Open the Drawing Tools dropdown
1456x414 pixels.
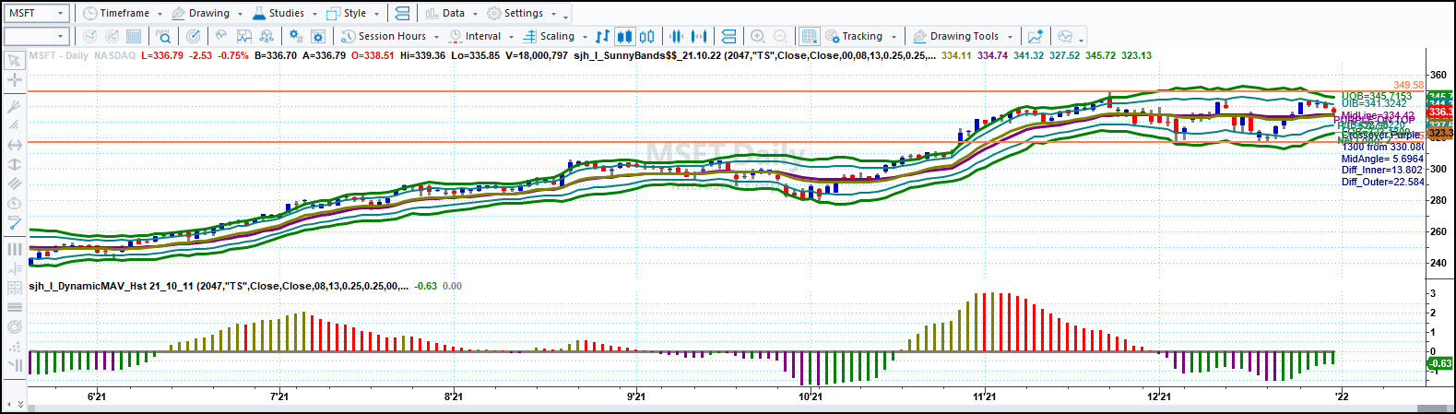click(x=1011, y=37)
